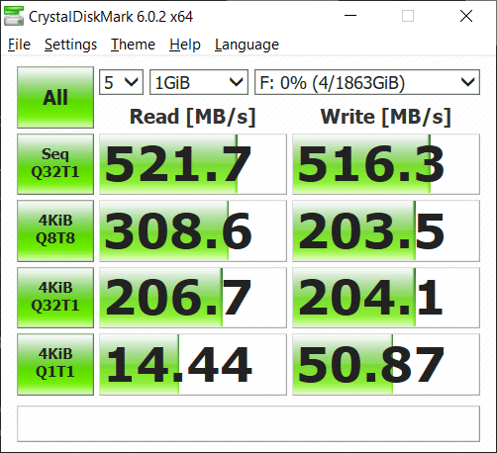The height and width of the screenshot is (453, 497).
Task: Click Seq read result 521.7
Action: [193, 164]
